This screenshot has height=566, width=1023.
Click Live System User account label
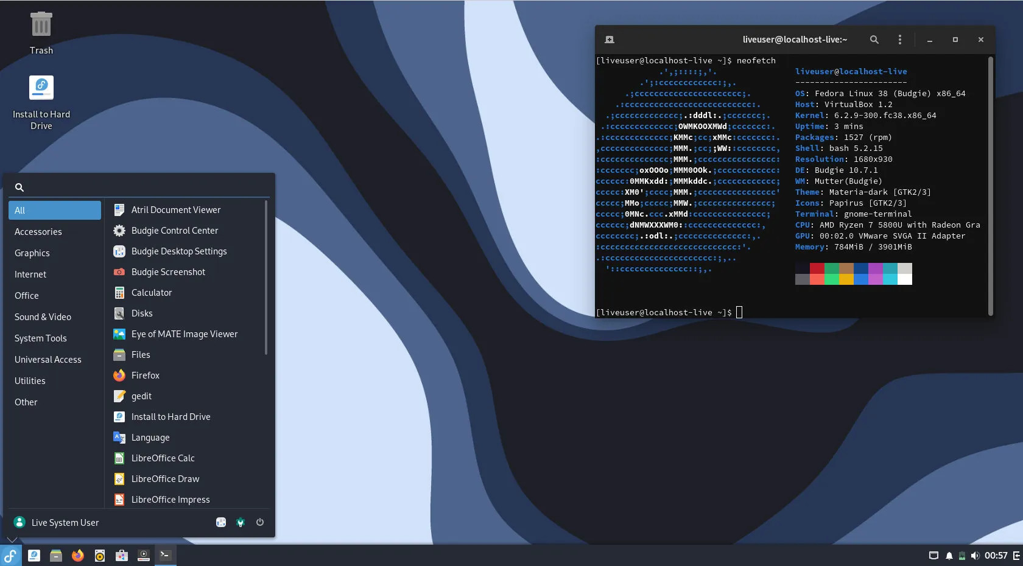(65, 522)
